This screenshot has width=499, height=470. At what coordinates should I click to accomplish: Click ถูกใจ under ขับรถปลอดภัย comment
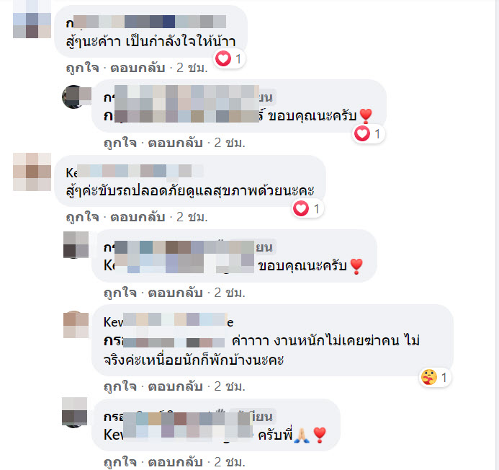point(82,217)
